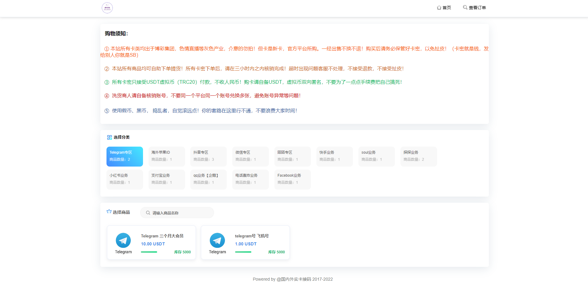Click the Telegram icon on the 飞机号 card

(217, 240)
